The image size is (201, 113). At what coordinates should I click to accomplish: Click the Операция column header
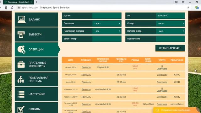tap(86, 60)
